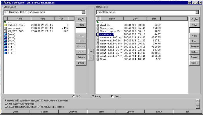Image resolution: width=203 pixels, height=115 pixels.
Task: Click the Cancel button
Action: (44, 112)
